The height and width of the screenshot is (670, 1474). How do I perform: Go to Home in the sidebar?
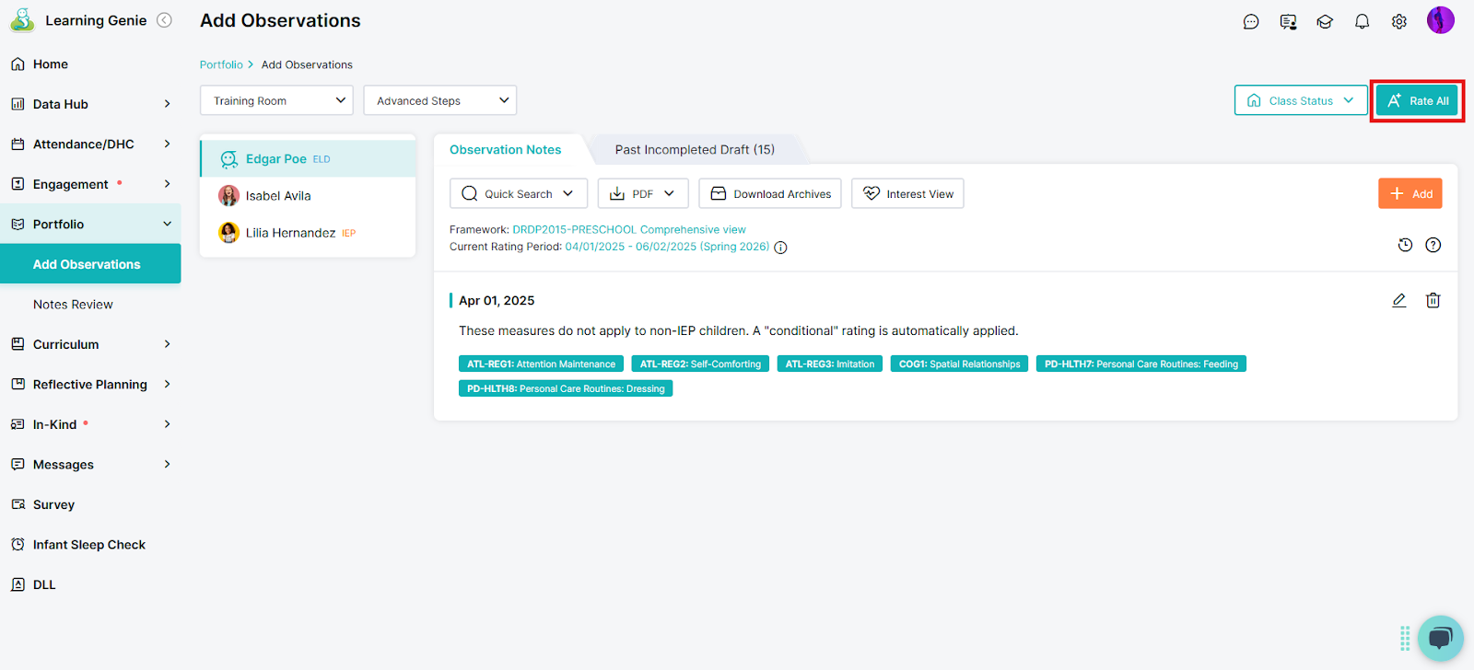coord(90,64)
